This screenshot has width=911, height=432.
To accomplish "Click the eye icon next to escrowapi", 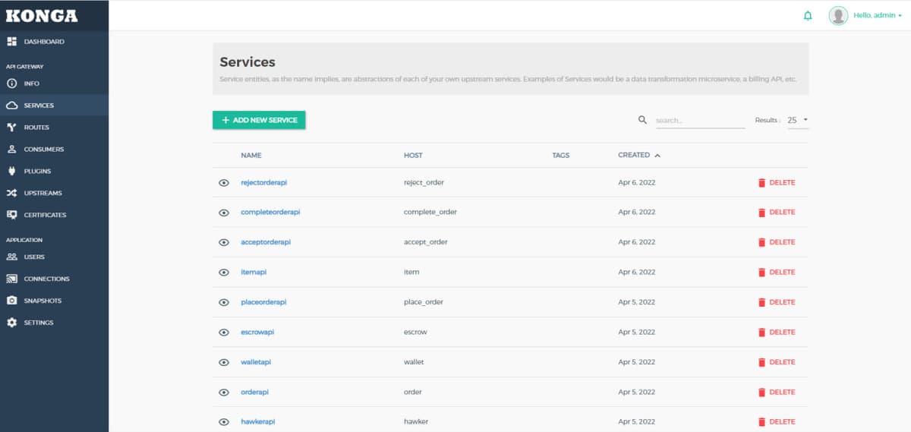I will pos(224,333).
